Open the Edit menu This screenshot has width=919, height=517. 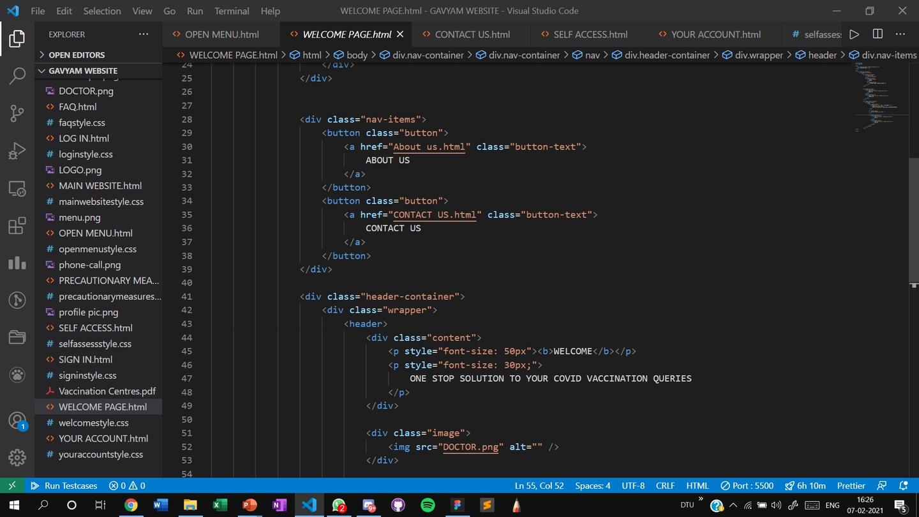64,11
